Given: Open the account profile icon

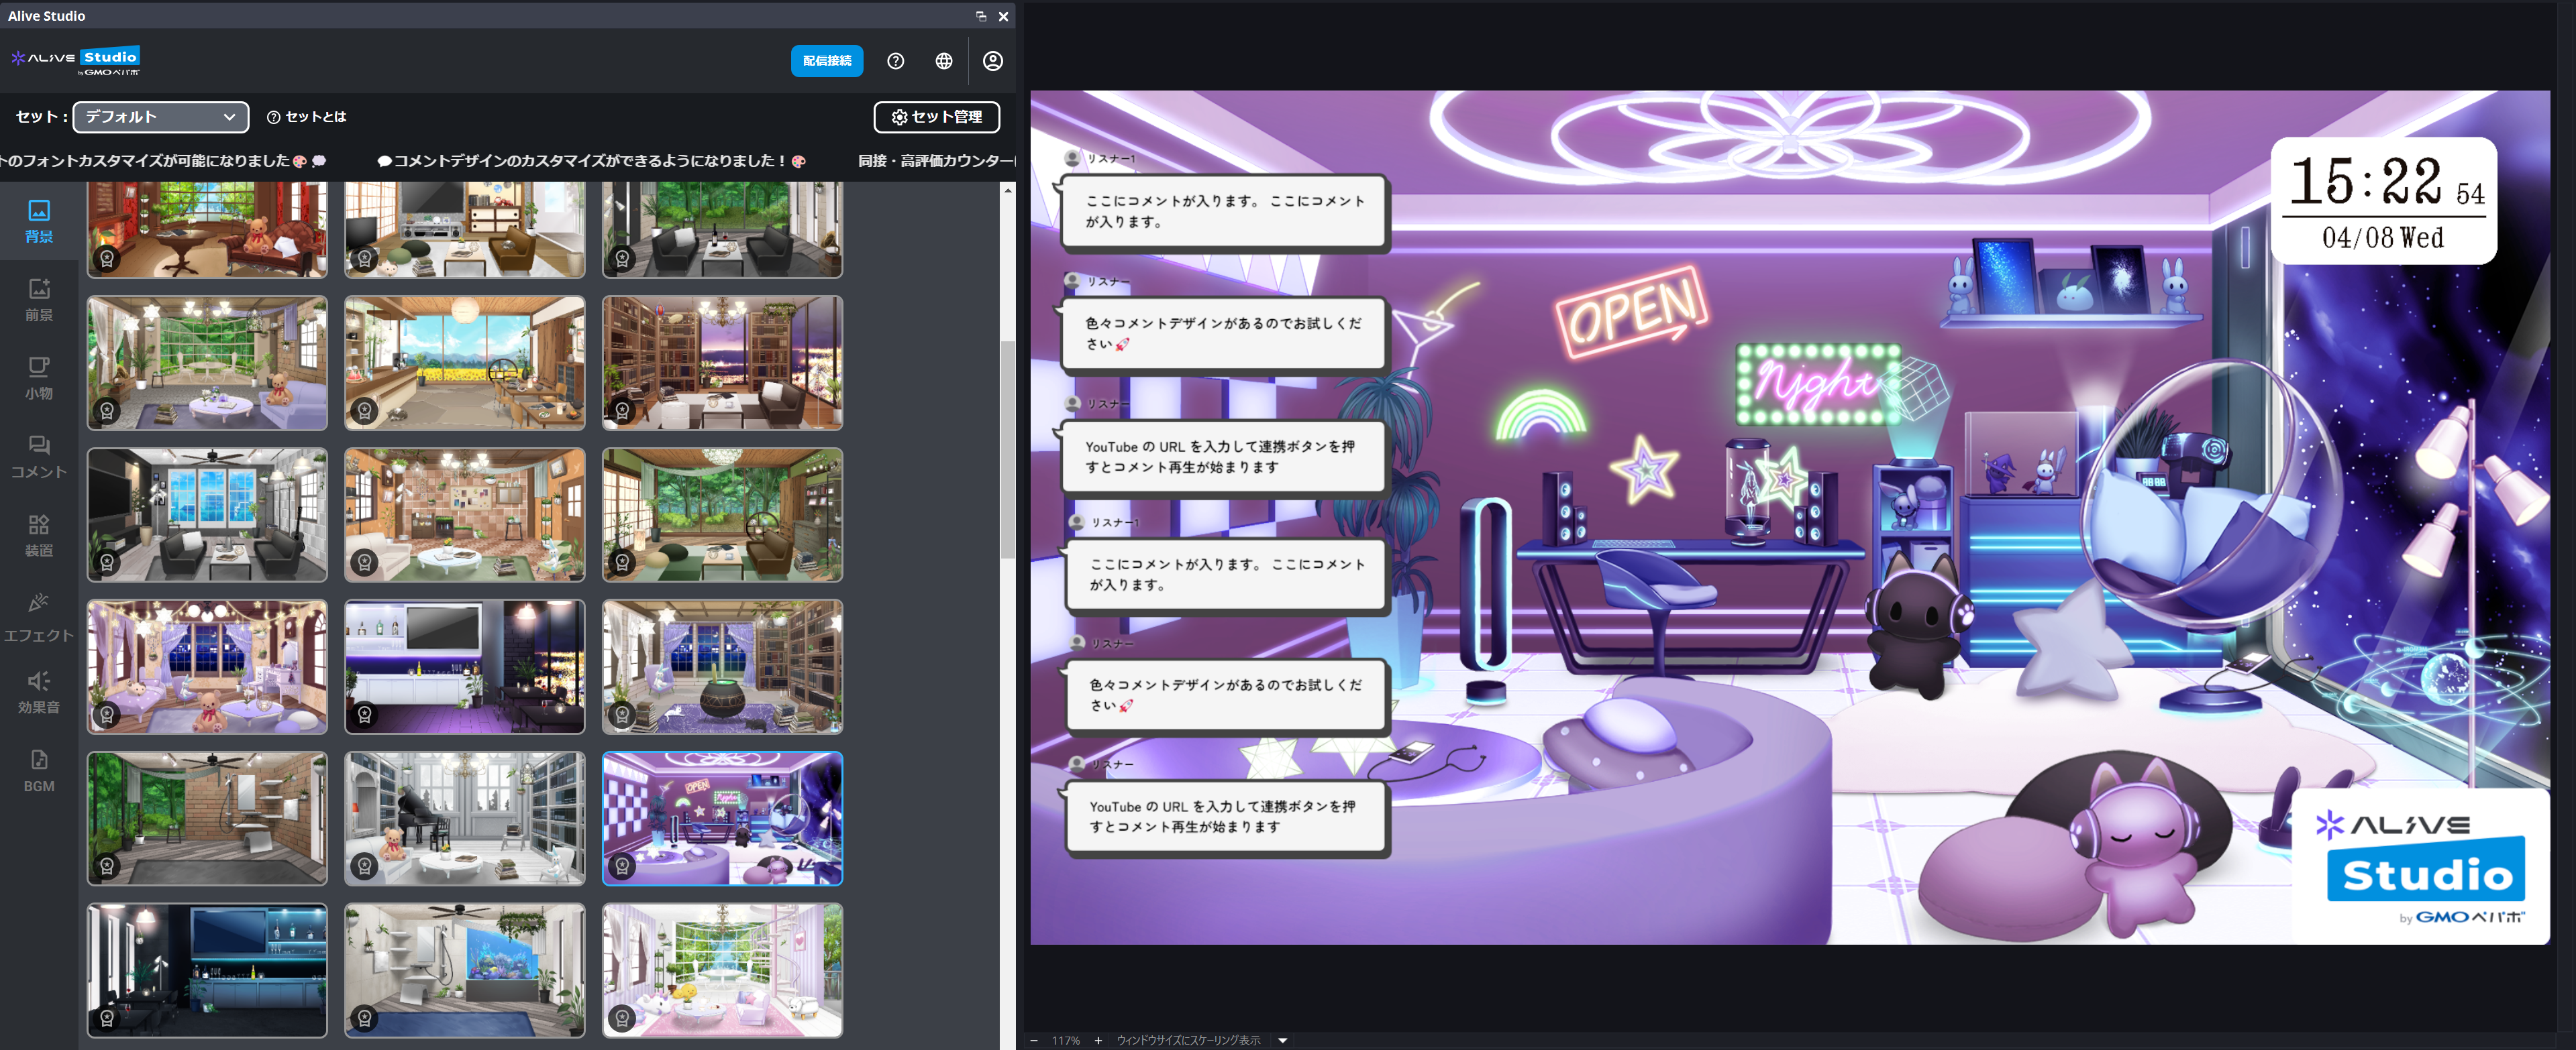Looking at the screenshot, I should pos(992,61).
